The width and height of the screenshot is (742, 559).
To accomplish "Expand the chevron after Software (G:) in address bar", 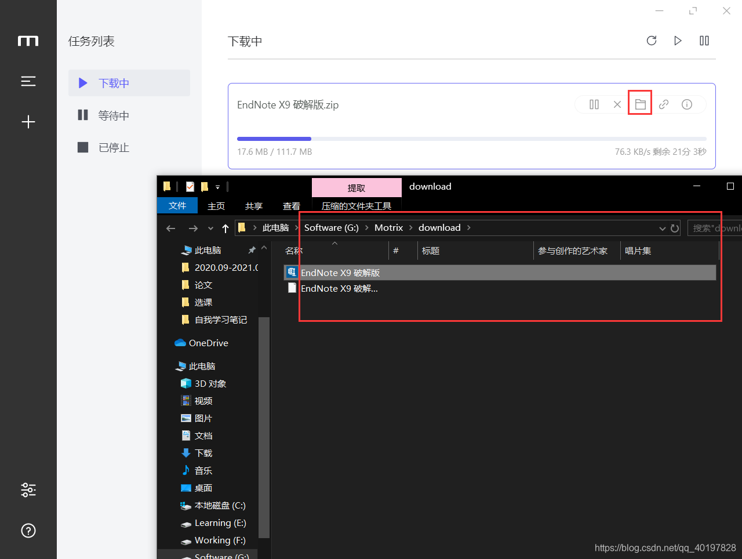I will pos(367,228).
